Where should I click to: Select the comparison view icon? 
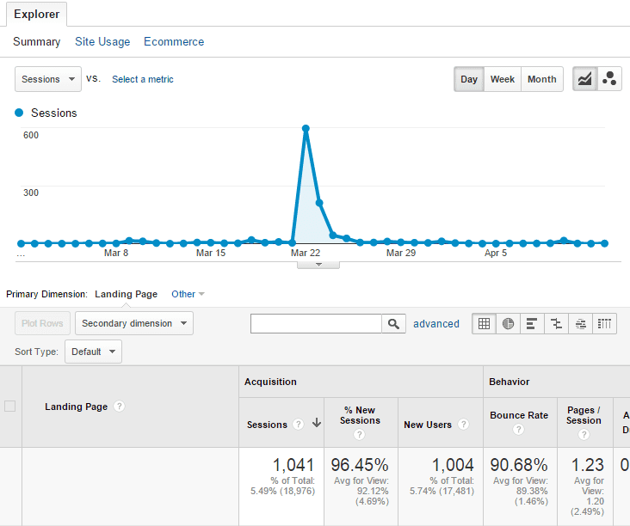click(x=557, y=324)
